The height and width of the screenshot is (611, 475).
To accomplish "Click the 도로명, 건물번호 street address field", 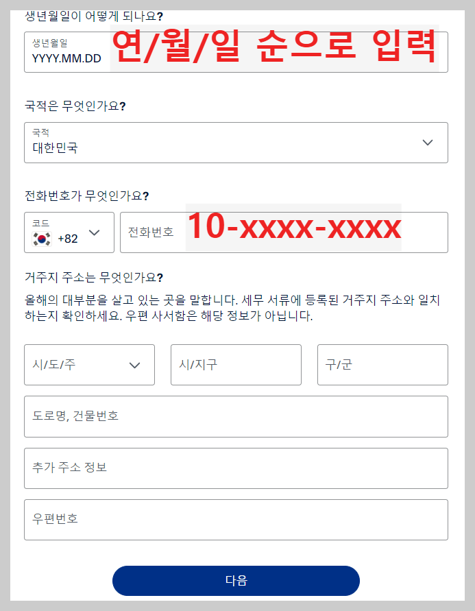I will (x=236, y=416).
